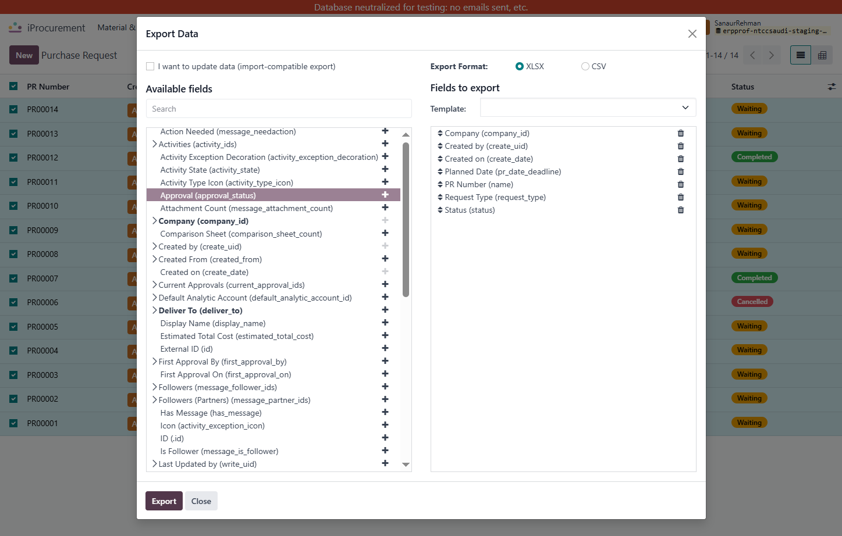This screenshot has height=536, width=842.
Task: Click sort handle for Created on field
Action: (440, 159)
